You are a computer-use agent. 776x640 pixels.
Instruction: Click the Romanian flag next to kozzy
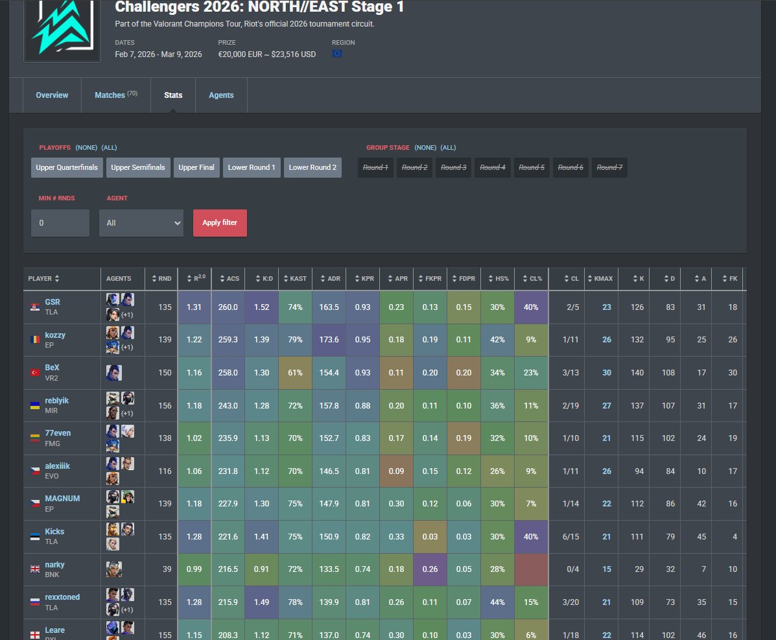coord(34,340)
